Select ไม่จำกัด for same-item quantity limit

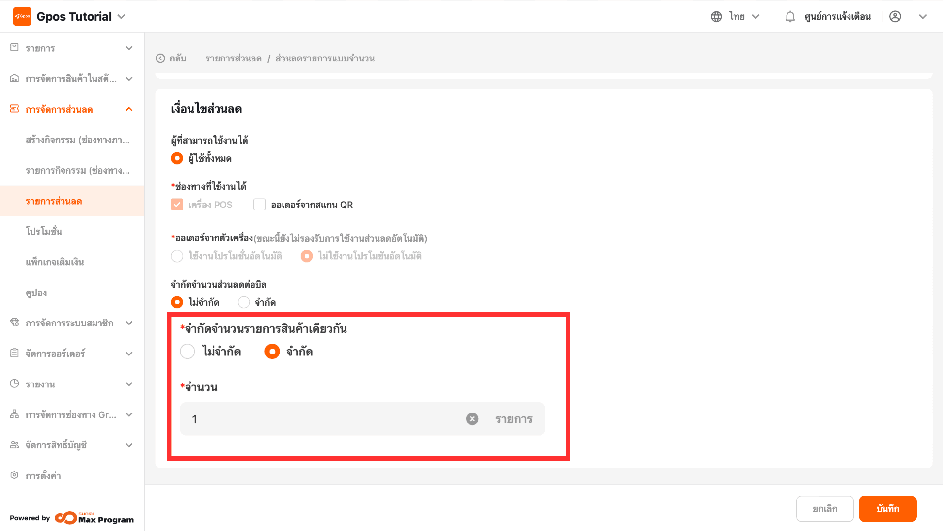point(188,352)
